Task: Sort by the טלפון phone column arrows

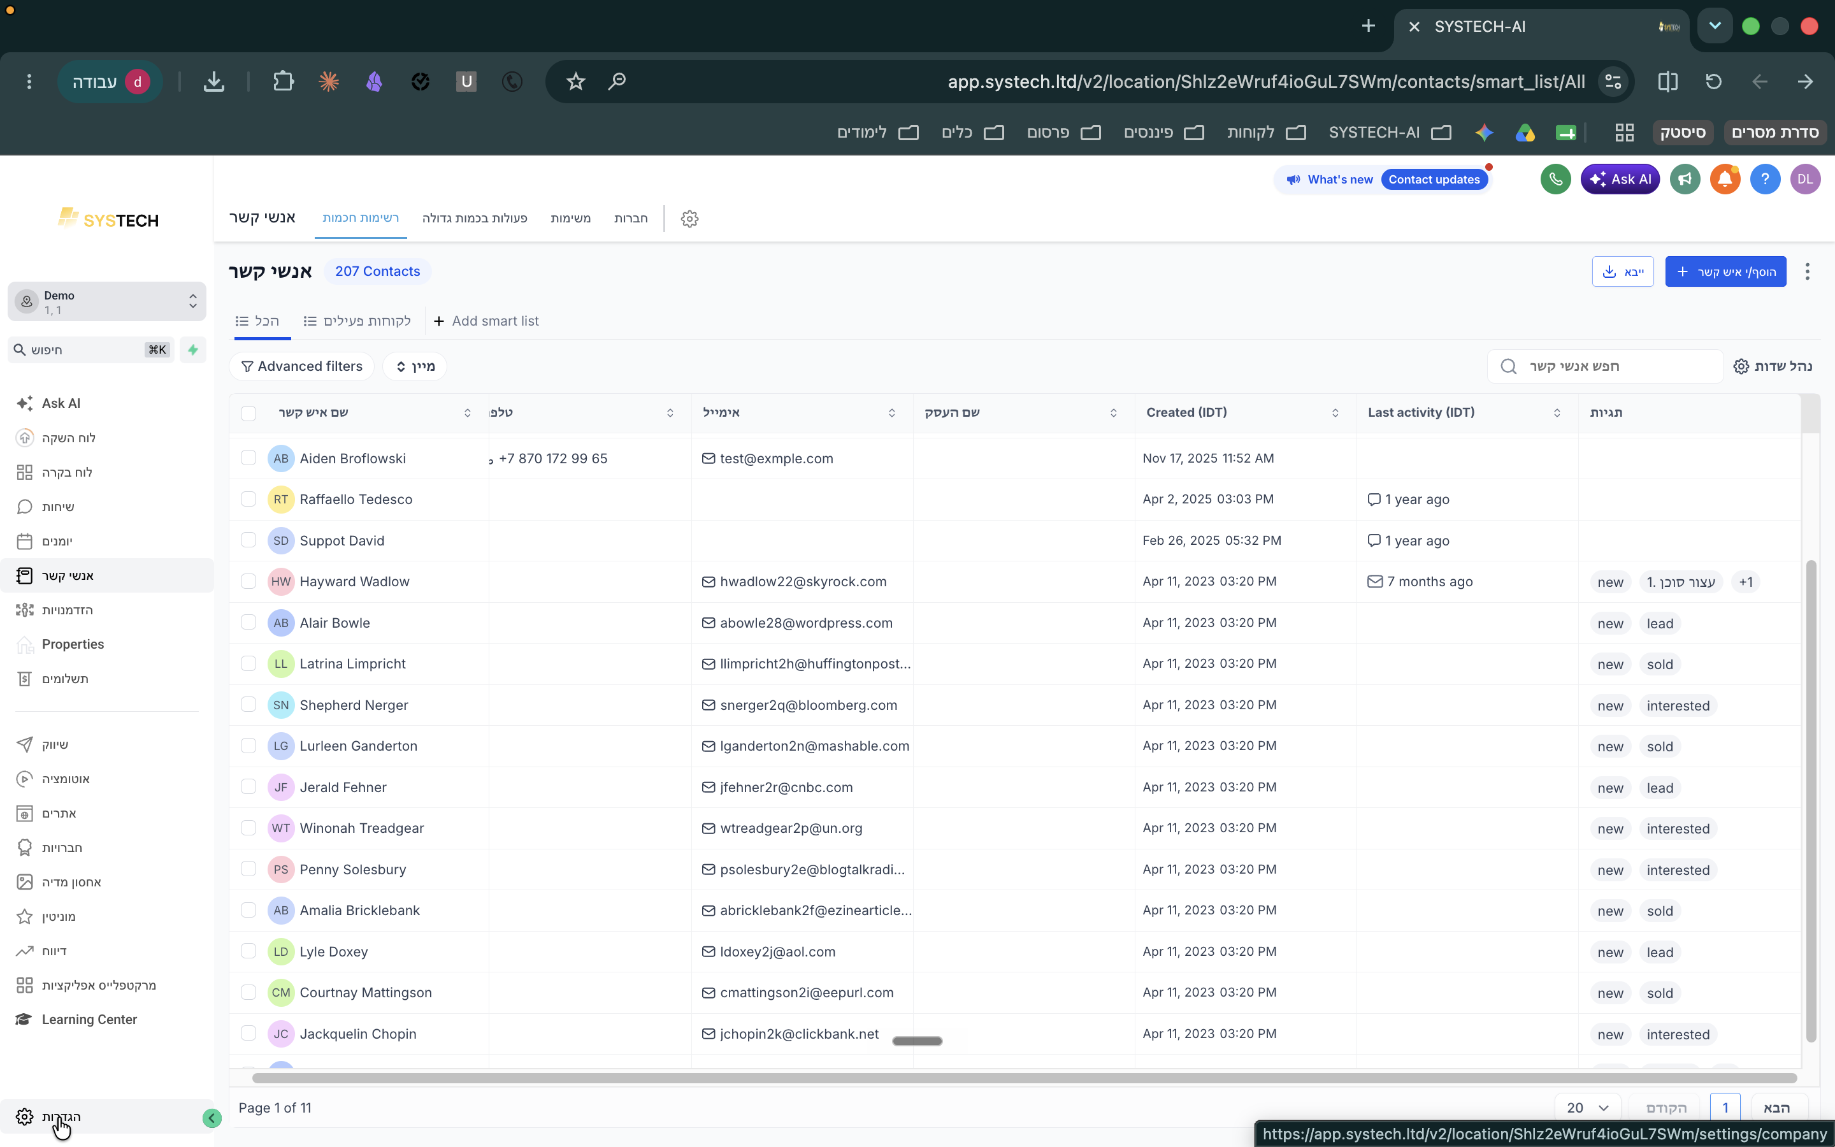Action: [670, 413]
